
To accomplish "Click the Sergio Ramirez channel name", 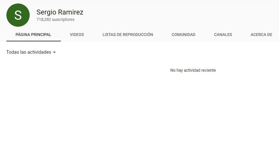I will click(60, 12).
